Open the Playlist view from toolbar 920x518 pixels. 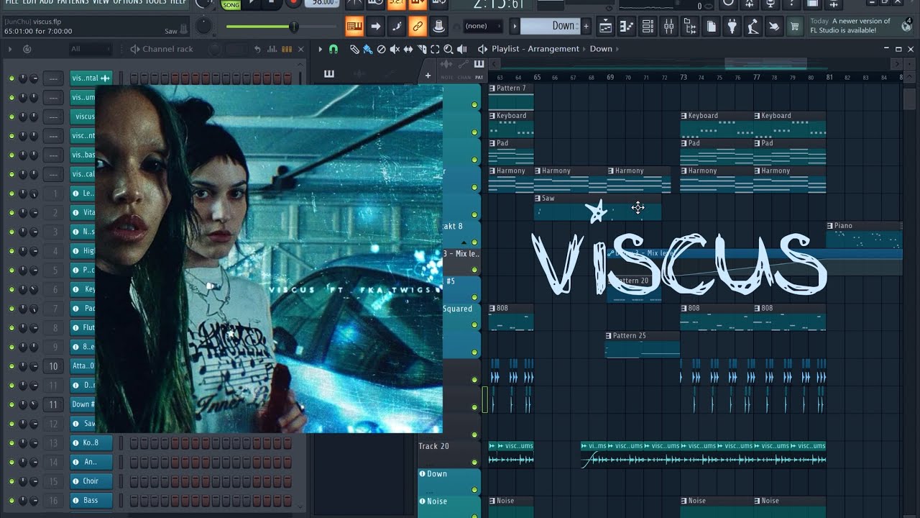point(605,27)
